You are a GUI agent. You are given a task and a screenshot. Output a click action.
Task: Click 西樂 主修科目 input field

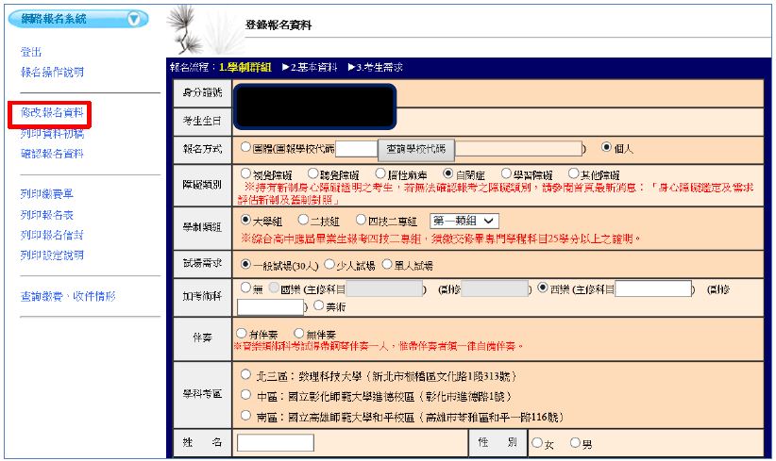pyautogui.click(x=652, y=289)
